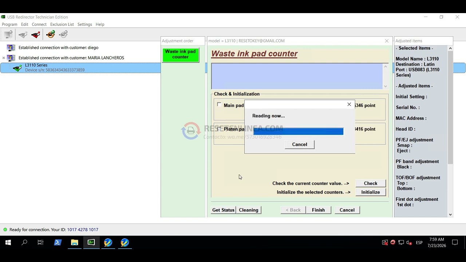Screen dimensions: 466x262
Task: Toggle the Main pad counter checkbox
Action: pos(219,105)
